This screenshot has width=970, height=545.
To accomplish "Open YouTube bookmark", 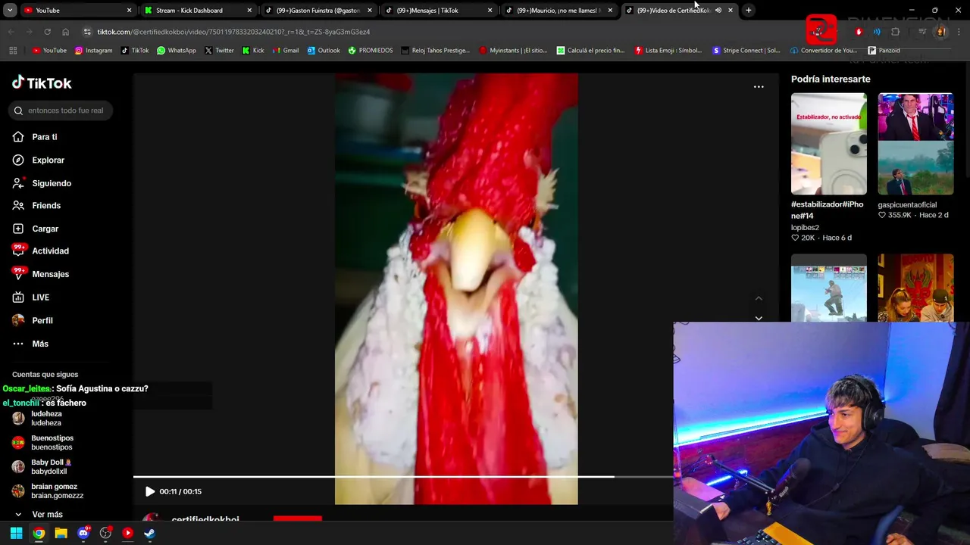I will point(49,51).
